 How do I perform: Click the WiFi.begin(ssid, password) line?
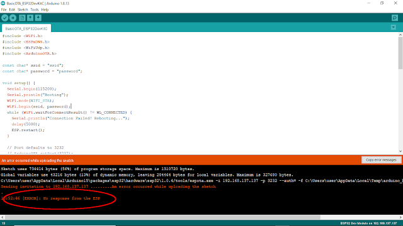(x=39, y=107)
